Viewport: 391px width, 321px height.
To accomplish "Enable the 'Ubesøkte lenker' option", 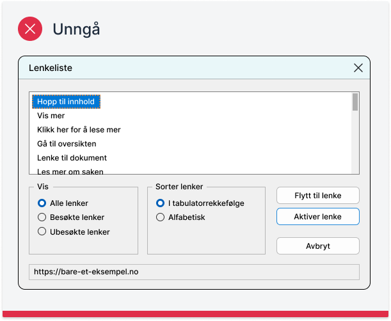I will pos(42,232).
